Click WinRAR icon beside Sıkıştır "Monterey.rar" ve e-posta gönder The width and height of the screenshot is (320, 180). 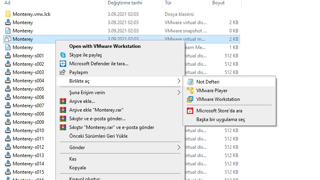[63, 127]
